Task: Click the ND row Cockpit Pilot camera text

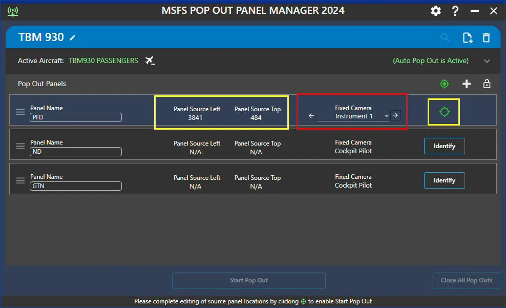Action: 353,151
